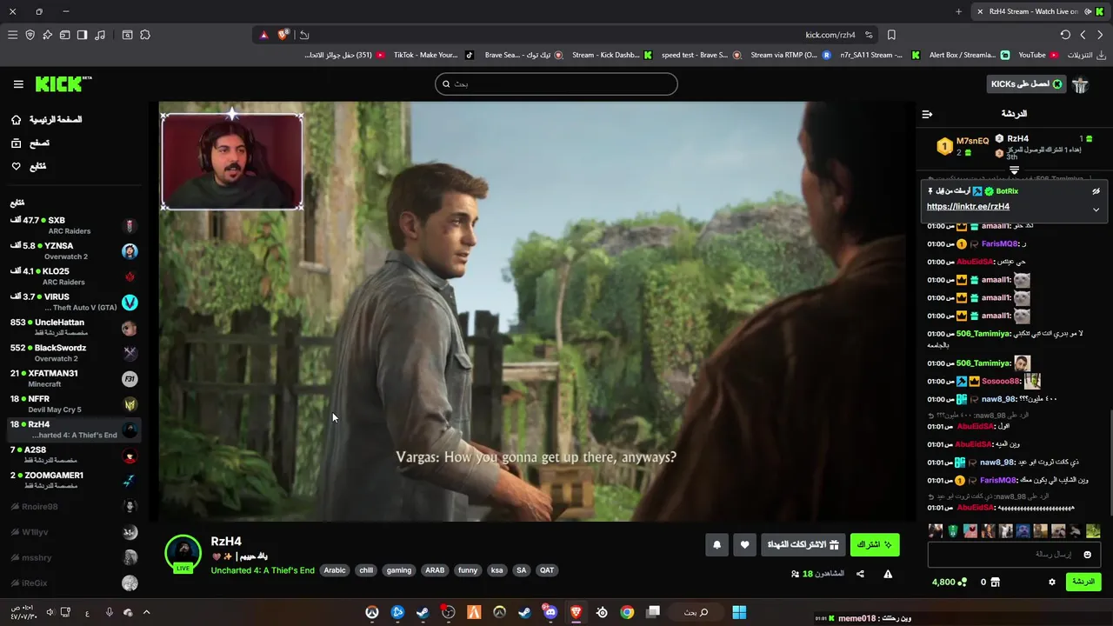The height and width of the screenshot is (626, 1113).
Task: Expand the pinned BotRix message chevron
Action: 1096,210
